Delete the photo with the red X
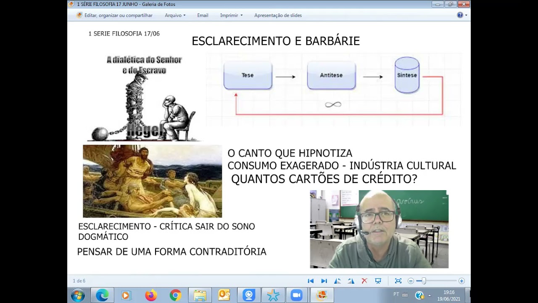The height and width of the screenshot is (303, 538). click(x=364, y=281)
